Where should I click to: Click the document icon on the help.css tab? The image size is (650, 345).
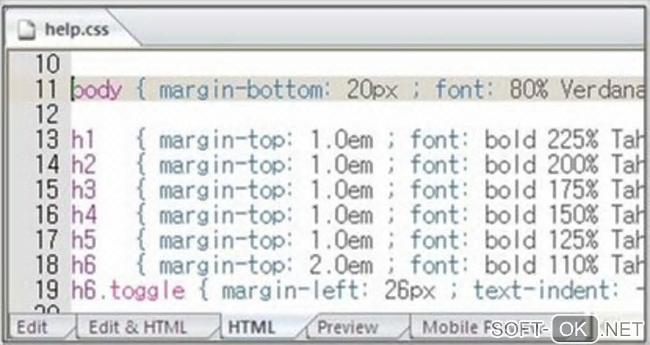point(27,29)
